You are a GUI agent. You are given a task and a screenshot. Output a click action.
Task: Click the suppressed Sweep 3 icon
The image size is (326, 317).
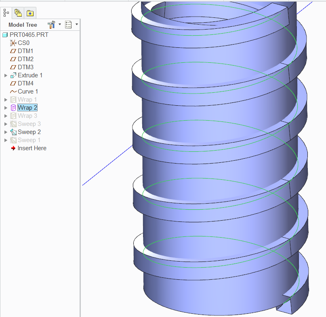13,124
